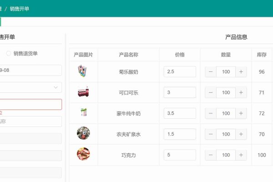Click stock value 70
Viewport: 273px width, 182px height.
[x=262, y=134]
